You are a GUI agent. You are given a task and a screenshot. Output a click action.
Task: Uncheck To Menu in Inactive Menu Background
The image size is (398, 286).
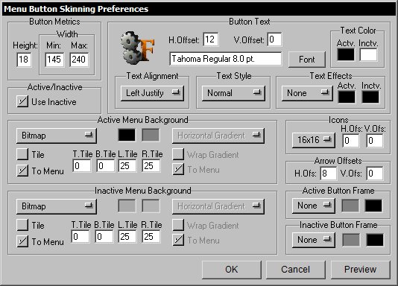[22, 241]
